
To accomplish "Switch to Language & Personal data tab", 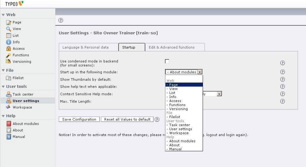I will point(85,47).
